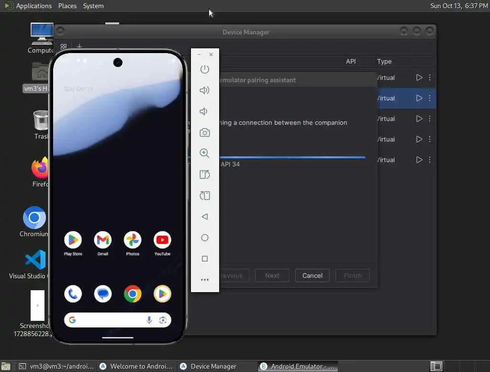Screen dimensions: 490x372
Task: Tap the Google voice search microphone
Action: pyautogui.click(x=149, y=320)
